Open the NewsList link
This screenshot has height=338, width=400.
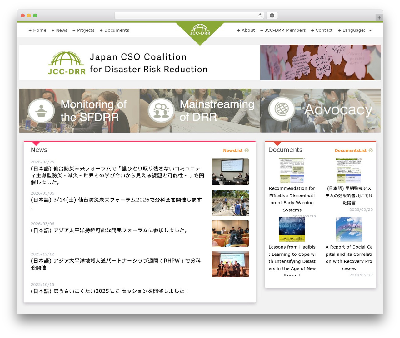click(233, 150)
